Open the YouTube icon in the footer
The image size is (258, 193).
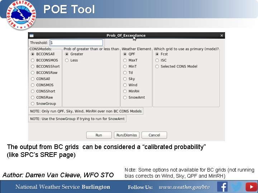tap(251, 187)
